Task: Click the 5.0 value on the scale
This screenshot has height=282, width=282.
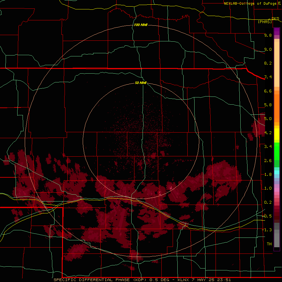Action: click(268, 119)
